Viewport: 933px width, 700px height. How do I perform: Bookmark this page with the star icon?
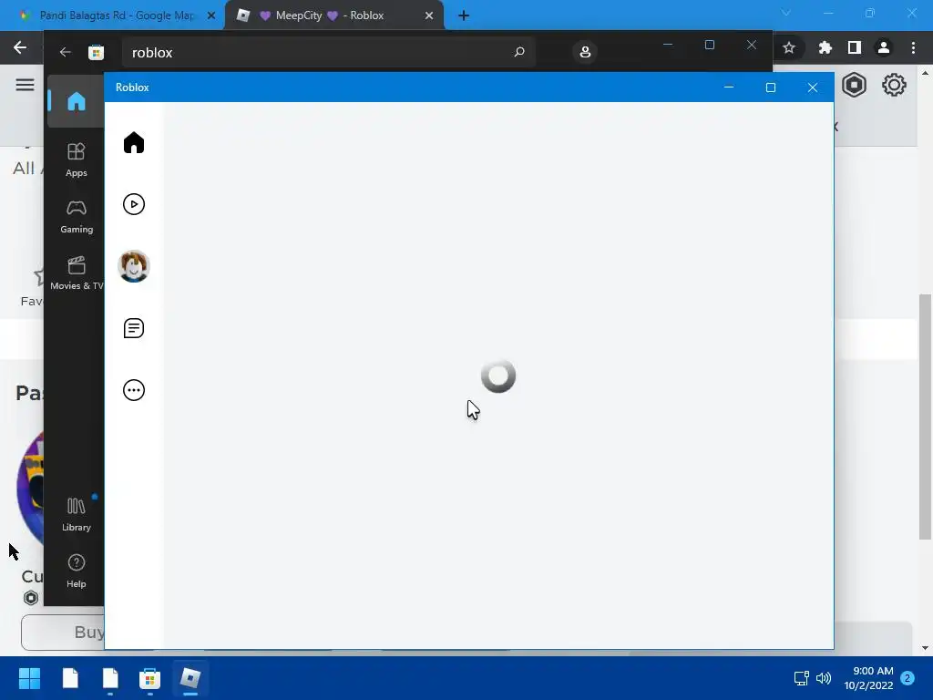pos(789,47)
